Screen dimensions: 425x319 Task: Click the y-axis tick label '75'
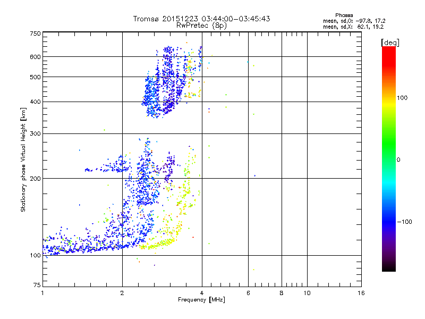[x=37, y=285]
